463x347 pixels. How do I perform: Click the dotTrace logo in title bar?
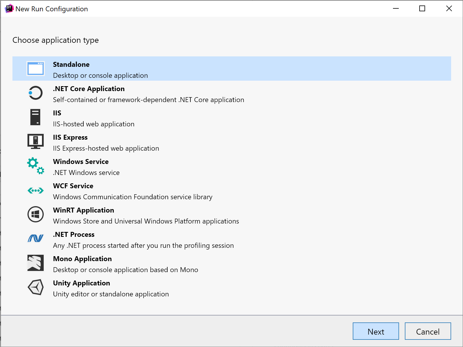pyautogui.click(x=9, y=9)
